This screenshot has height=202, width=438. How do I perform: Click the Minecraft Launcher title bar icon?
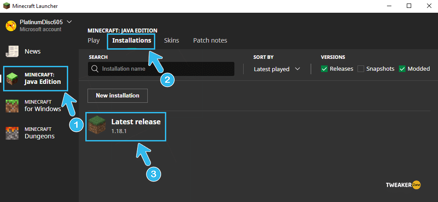7,6
